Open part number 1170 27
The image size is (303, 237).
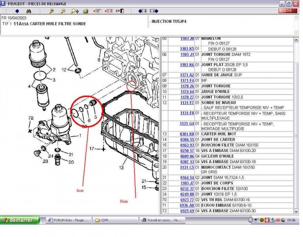187,97
